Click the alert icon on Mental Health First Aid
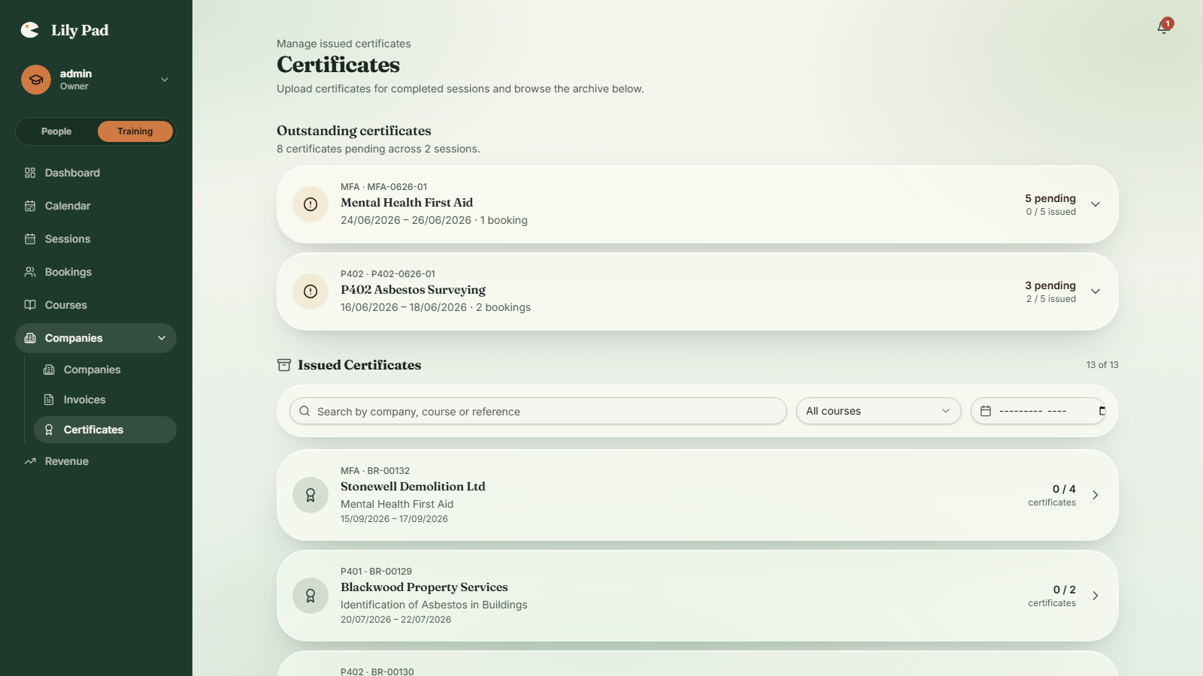 (311, 204)
